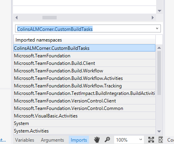This screenshot has height=144, width=174.
Task: Select ColinsALMCorner.CustomBuildTasks in the namespace list
Action: coord(84,48)
